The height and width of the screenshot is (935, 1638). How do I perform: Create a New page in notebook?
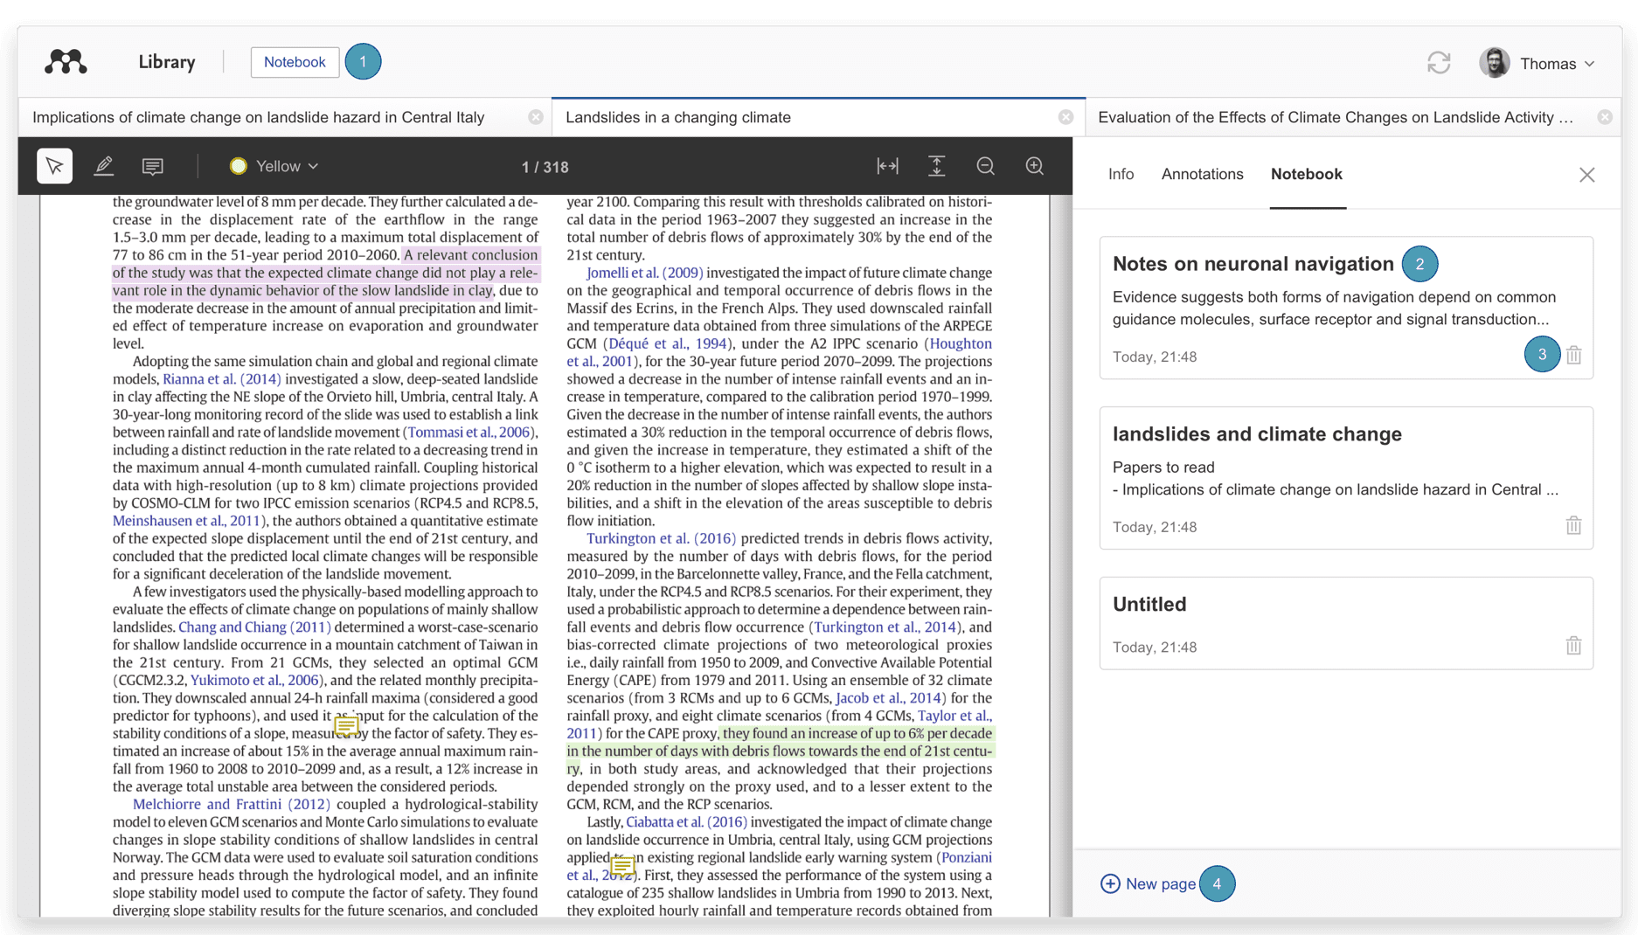[x=1148, y=883]
